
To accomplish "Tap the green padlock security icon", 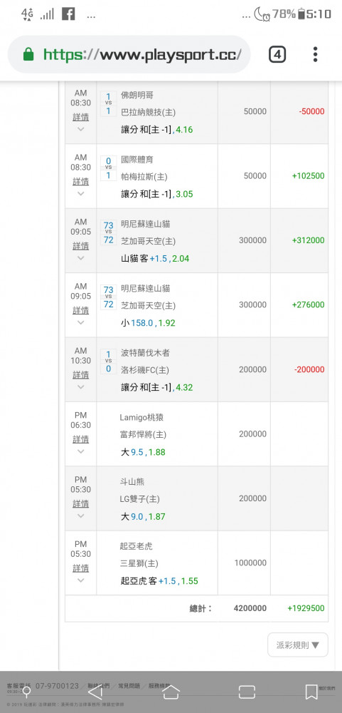I will (28, 55).
